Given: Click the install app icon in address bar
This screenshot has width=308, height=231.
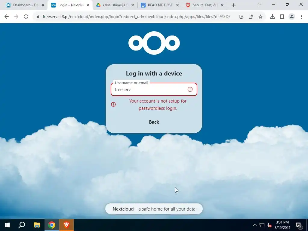Looking at the screenshot, I should click(x=241, y=17).
